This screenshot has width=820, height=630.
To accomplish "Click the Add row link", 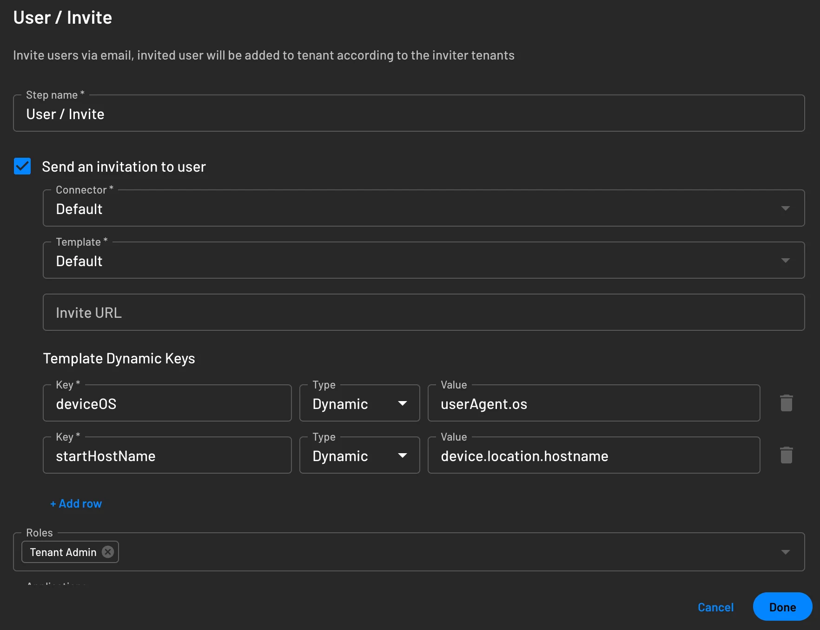I will (76, 503).
